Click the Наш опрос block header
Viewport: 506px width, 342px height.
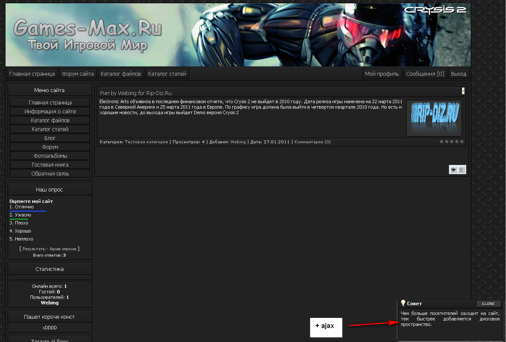pyautogui.click(x=49, y=190)
